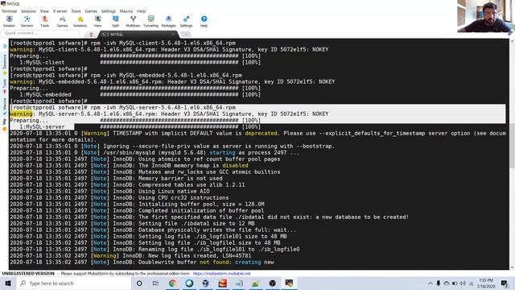Open Cortana circle icon in taskbar
515x290 pixels.
click(x=139, y=283)
